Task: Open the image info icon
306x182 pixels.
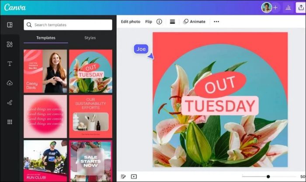Action: (x=159, y=22)
